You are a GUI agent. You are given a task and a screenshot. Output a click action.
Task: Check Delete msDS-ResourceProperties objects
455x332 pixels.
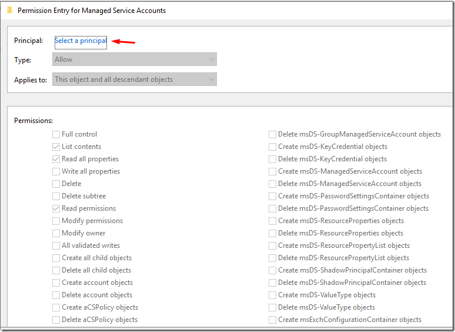pyautogui.click(x=272, y=233)
